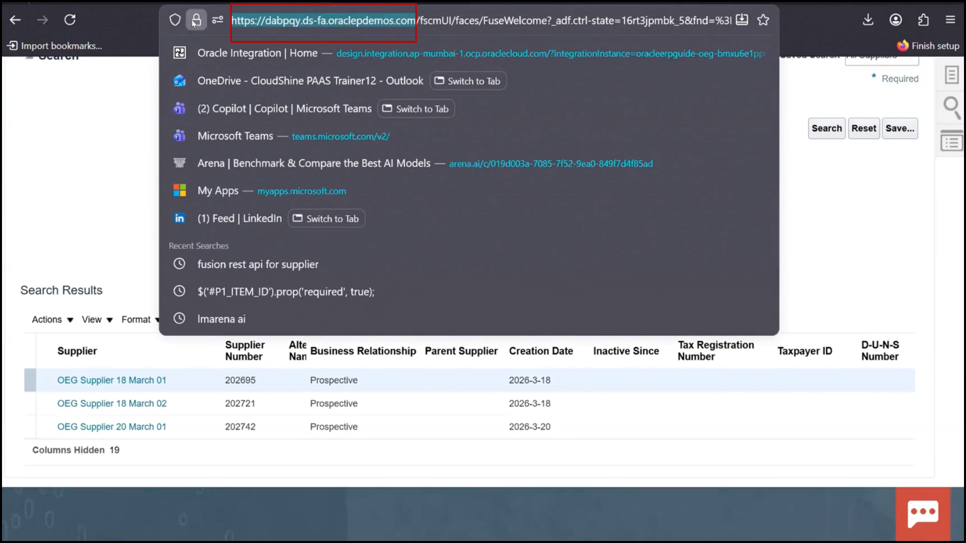This screenshot has height=543, width=966.
Task: Click the Supplier Number column header
Action: 245,351
